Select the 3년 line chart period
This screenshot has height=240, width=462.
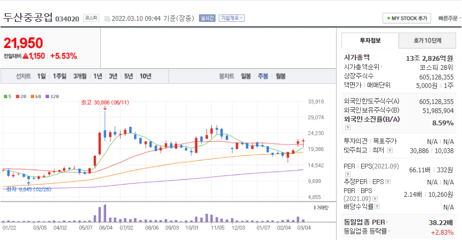pos(113,76)
